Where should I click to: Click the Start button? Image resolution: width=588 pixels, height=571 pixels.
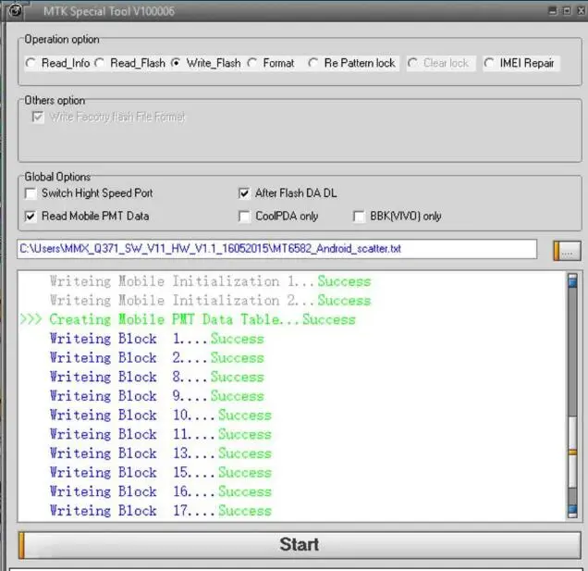(x=300, y=545)
